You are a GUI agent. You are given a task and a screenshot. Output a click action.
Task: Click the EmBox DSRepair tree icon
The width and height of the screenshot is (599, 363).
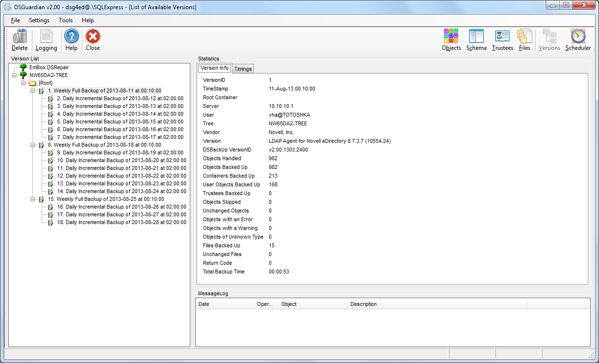point(23,67)
